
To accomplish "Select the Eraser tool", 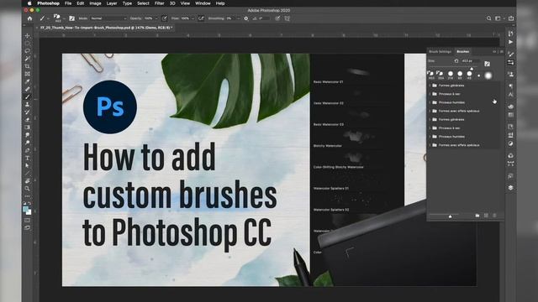I will [27, 119].
